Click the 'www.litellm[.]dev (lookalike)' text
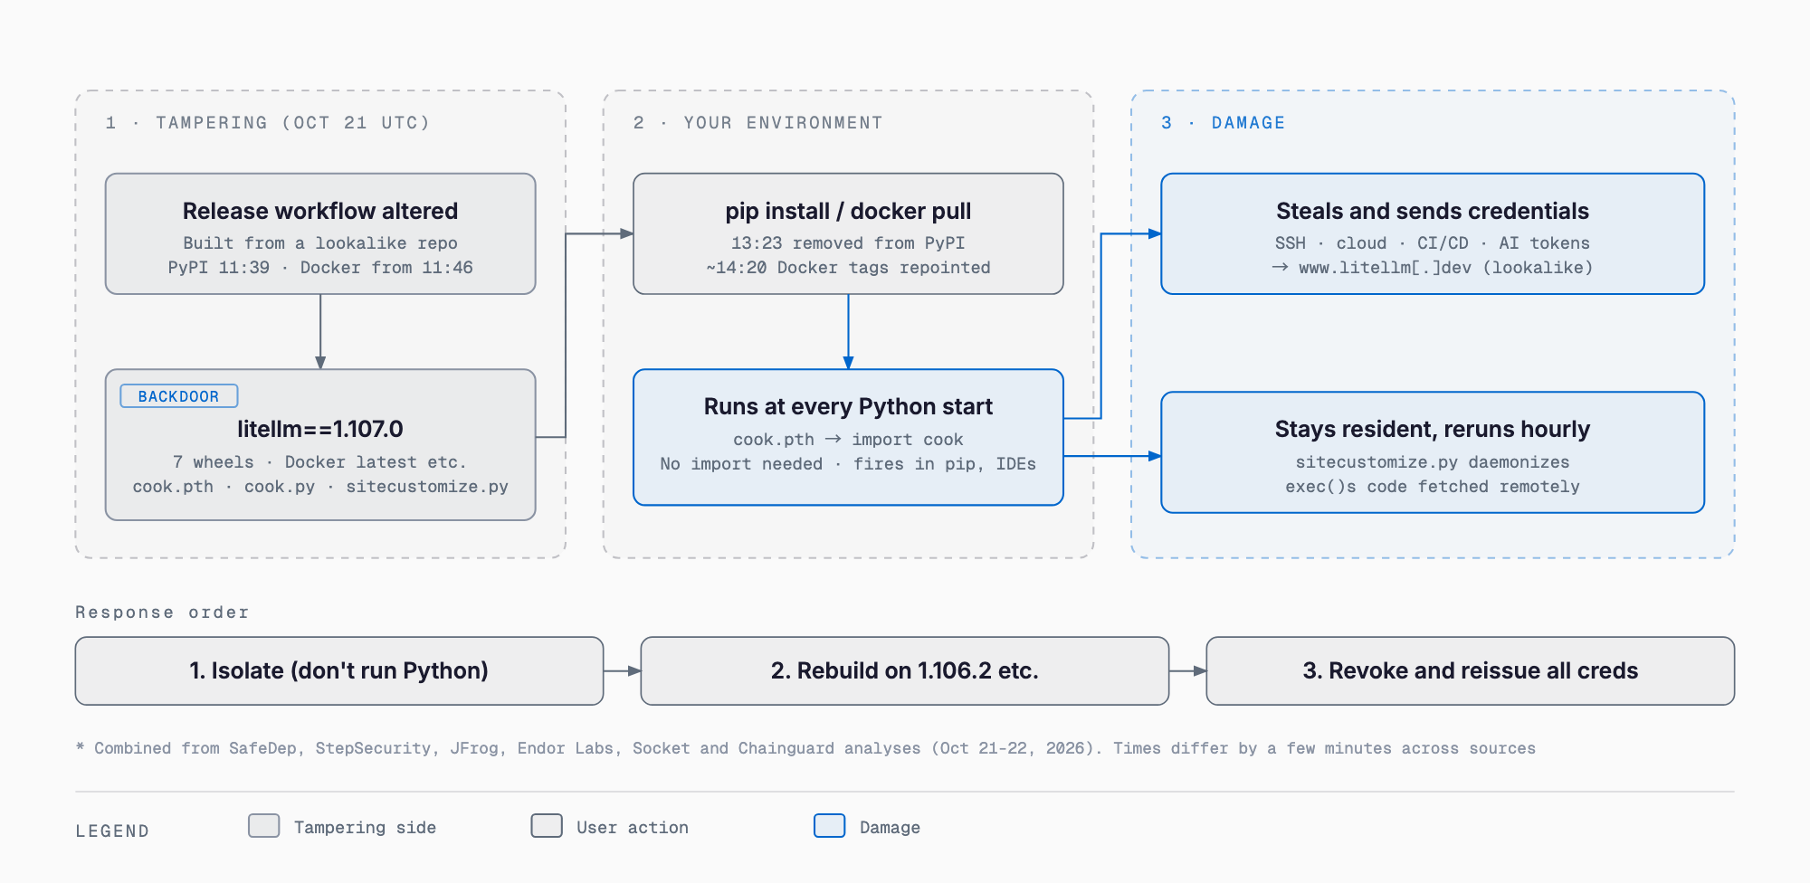Viewport: 1810px width, 883px height. 1445,268
